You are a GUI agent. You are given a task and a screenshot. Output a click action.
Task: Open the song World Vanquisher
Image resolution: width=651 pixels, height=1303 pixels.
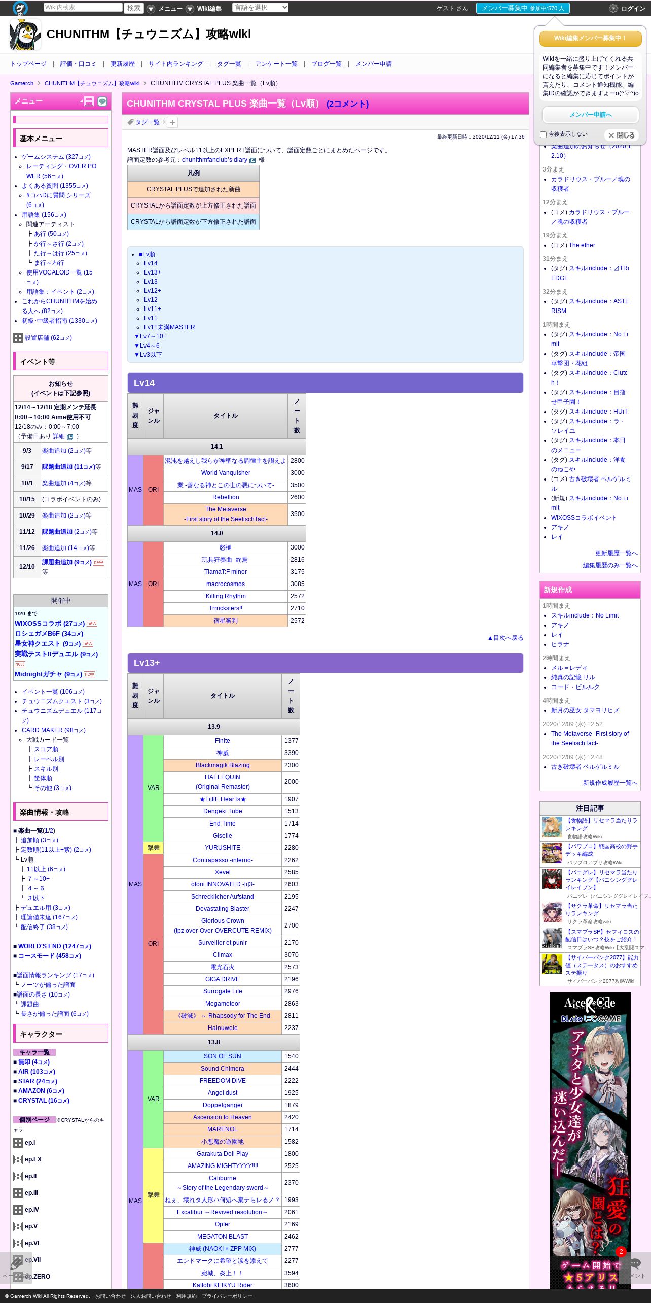click(x=226, y=473)
